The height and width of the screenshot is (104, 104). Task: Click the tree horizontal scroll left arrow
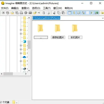1,74
